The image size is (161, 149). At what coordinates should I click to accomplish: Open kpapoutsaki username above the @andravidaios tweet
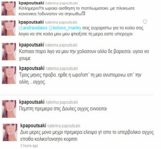point(31,22)
